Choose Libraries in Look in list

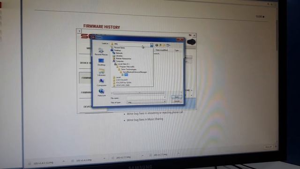point(118,56)
